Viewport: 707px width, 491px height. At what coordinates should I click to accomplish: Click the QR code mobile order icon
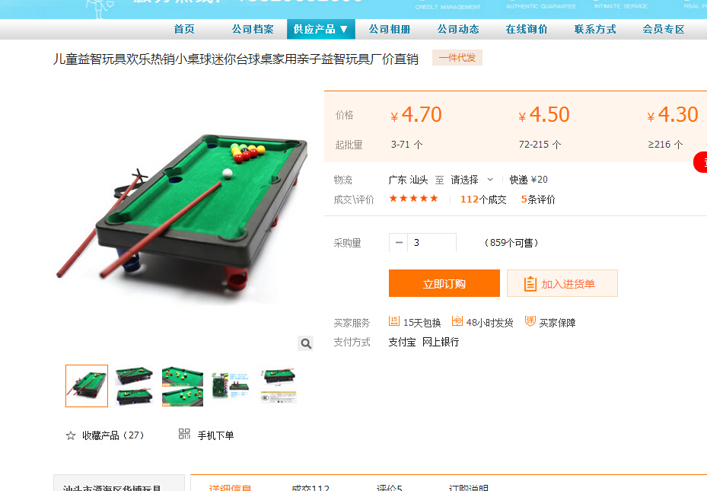(184, 434)
